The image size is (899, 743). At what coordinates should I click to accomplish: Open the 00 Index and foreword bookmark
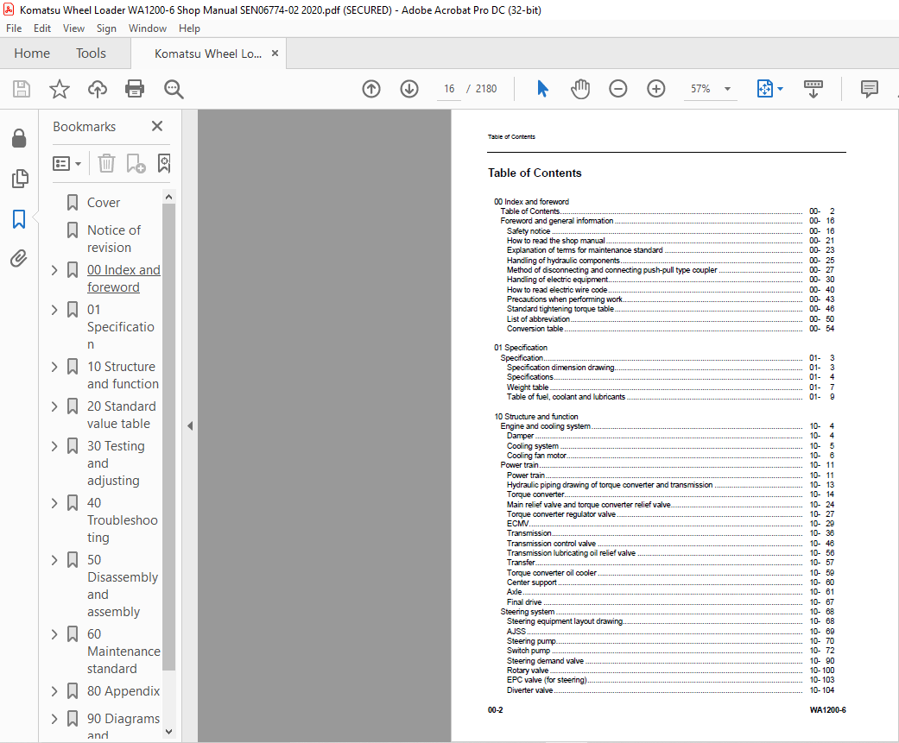[123, 279]
